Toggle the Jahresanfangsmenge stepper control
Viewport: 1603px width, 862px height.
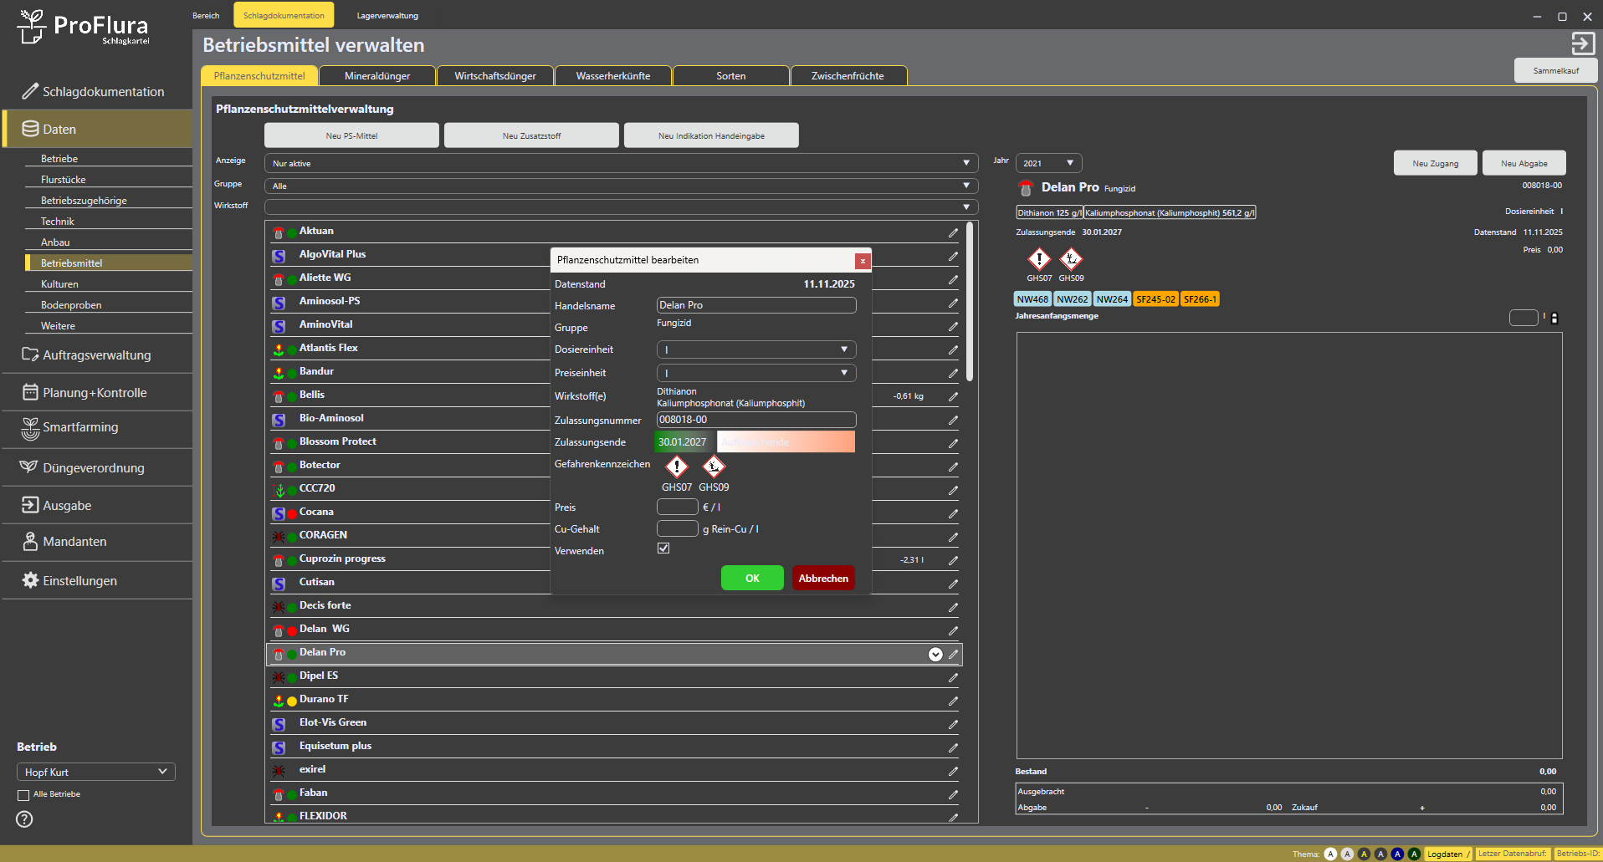(x=1554, y=318)
